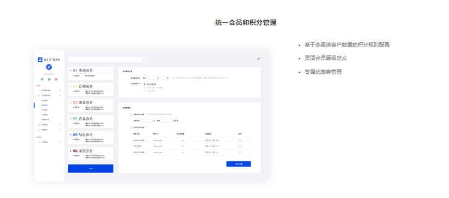
Task: Select the 06 皇冠会员 level card
Action: (x=91, y=154)
